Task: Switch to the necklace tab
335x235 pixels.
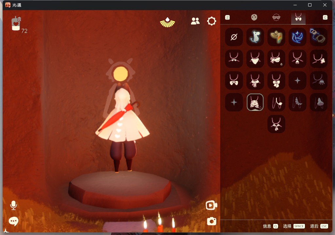Action: pyautogui.click(x=298, y=18)
